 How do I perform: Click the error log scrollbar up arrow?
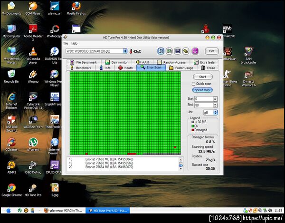coord(180,159)
